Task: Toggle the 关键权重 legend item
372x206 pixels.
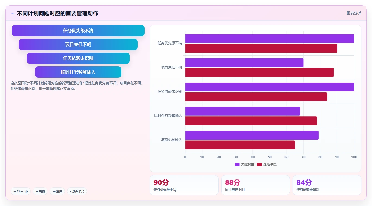Action: coord(244,164)
